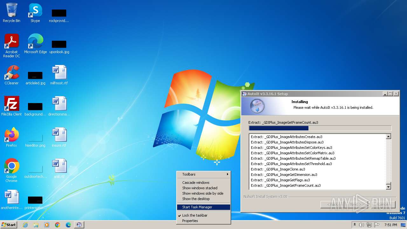Click Chrome icon in the taskbar
The height and width of the screenshot is (229, 407).
coord(58,225)
